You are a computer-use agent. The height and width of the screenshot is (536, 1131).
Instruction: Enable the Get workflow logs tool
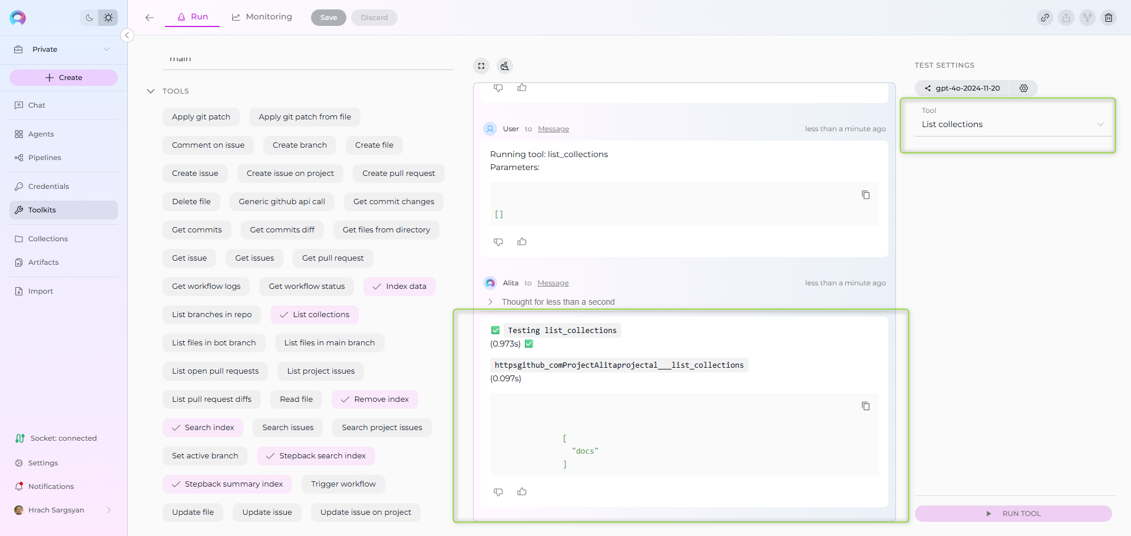(x=206, y=287)
